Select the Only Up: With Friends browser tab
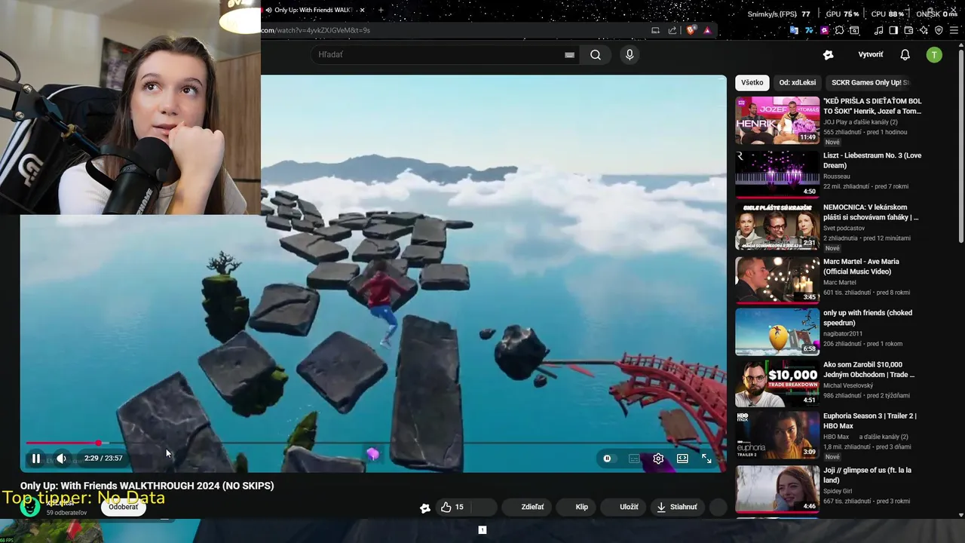This screenshot has height=543, width=965. point(313,10)
